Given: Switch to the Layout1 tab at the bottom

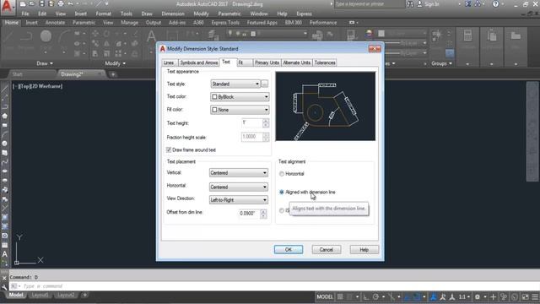Looking at the screenshot, I should pos(40,295).
